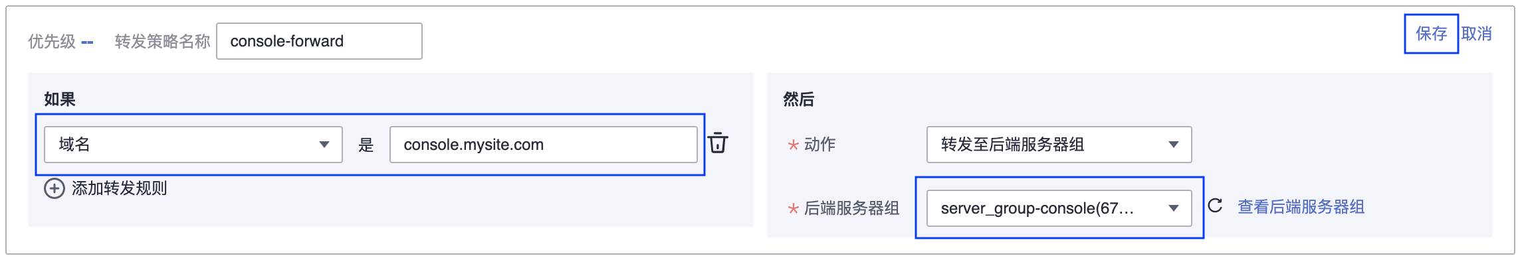Expand the backend server group dropdown arrow
Viewport: 1522px width, 260px height.
point(1174,208)
